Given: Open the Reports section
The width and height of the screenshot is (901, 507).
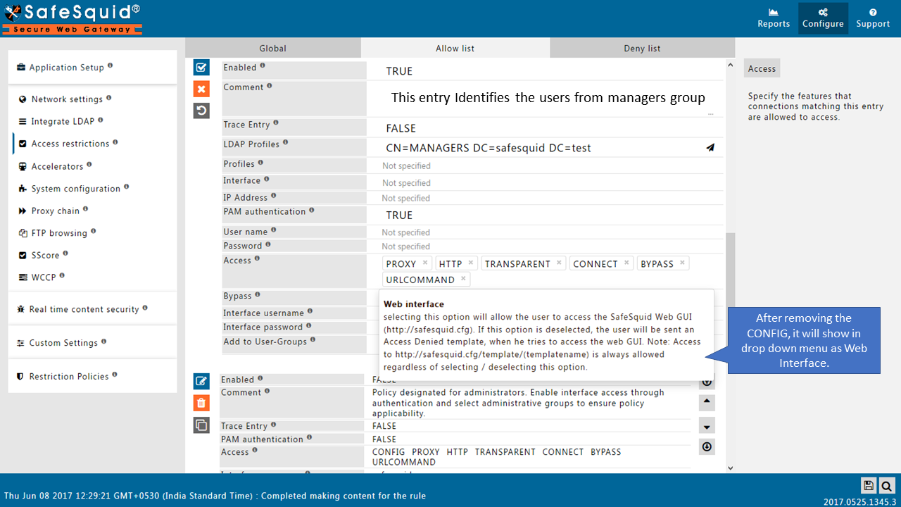Looking at the screenshot, I should point(774,18).
